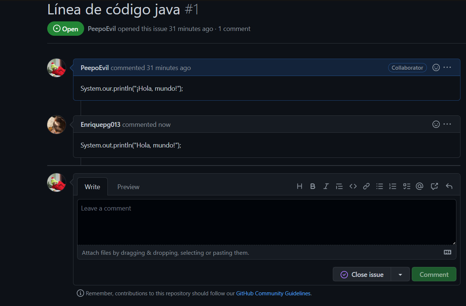466x306 pixels.
Task: Open the kebab menu on PeepoEvil's comment
Action: click(x=447, y=67)
